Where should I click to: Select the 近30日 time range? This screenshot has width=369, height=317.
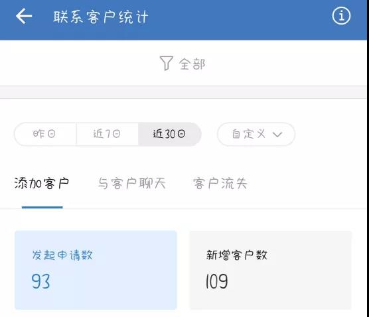(169, 134)
